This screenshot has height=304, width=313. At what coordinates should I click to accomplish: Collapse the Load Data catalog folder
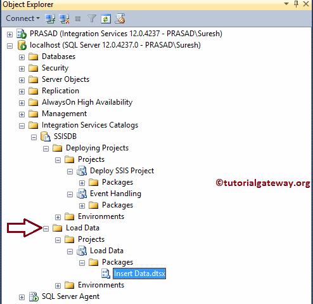[x=46, y=228]
